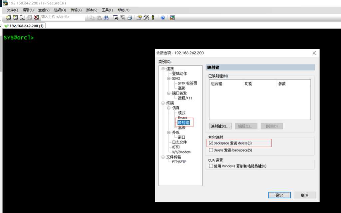The width and height of the screenshot is (341, 213).
Task: Open the 传输(T) menu
Action: pyautogui.click(x=76, y=10)
